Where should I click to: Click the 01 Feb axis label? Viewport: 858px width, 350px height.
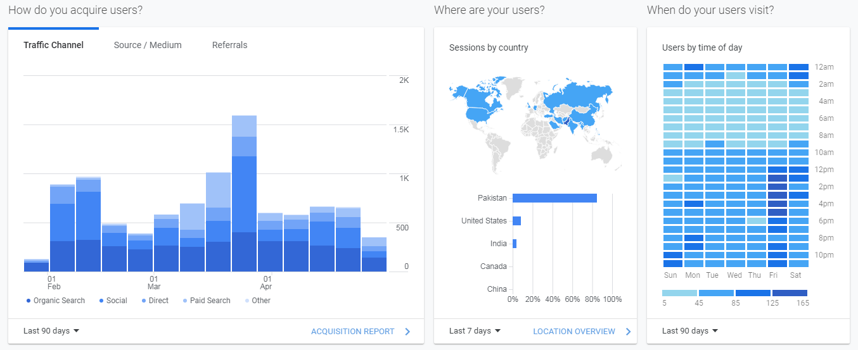pyautogui.click(x=54, y=282)
